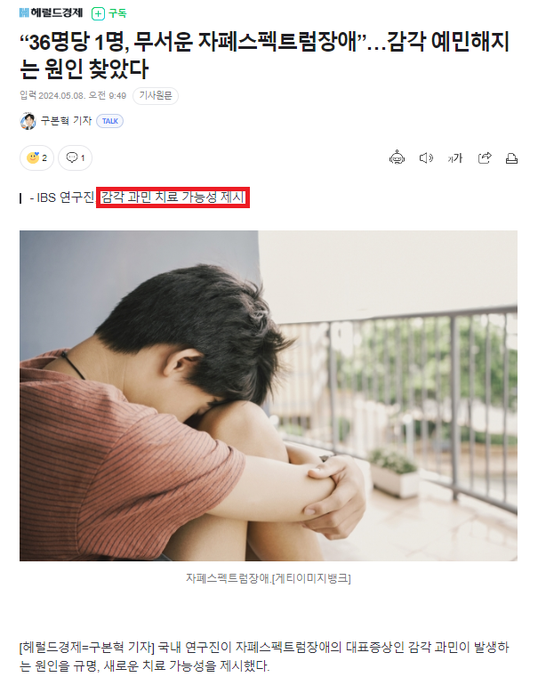
Task: Click the subheading text IBS 연구진
Action: [x=65, y=197]
